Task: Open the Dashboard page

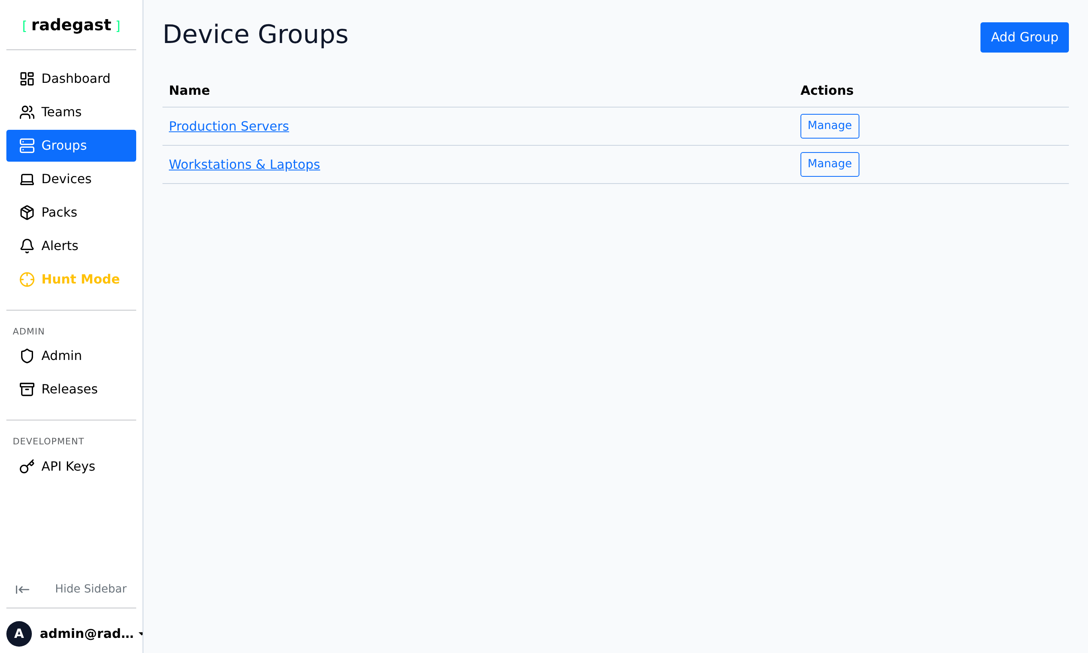Action: (71, 79)
